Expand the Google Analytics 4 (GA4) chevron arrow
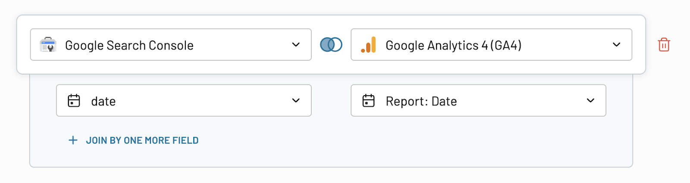 click(617, 45)
